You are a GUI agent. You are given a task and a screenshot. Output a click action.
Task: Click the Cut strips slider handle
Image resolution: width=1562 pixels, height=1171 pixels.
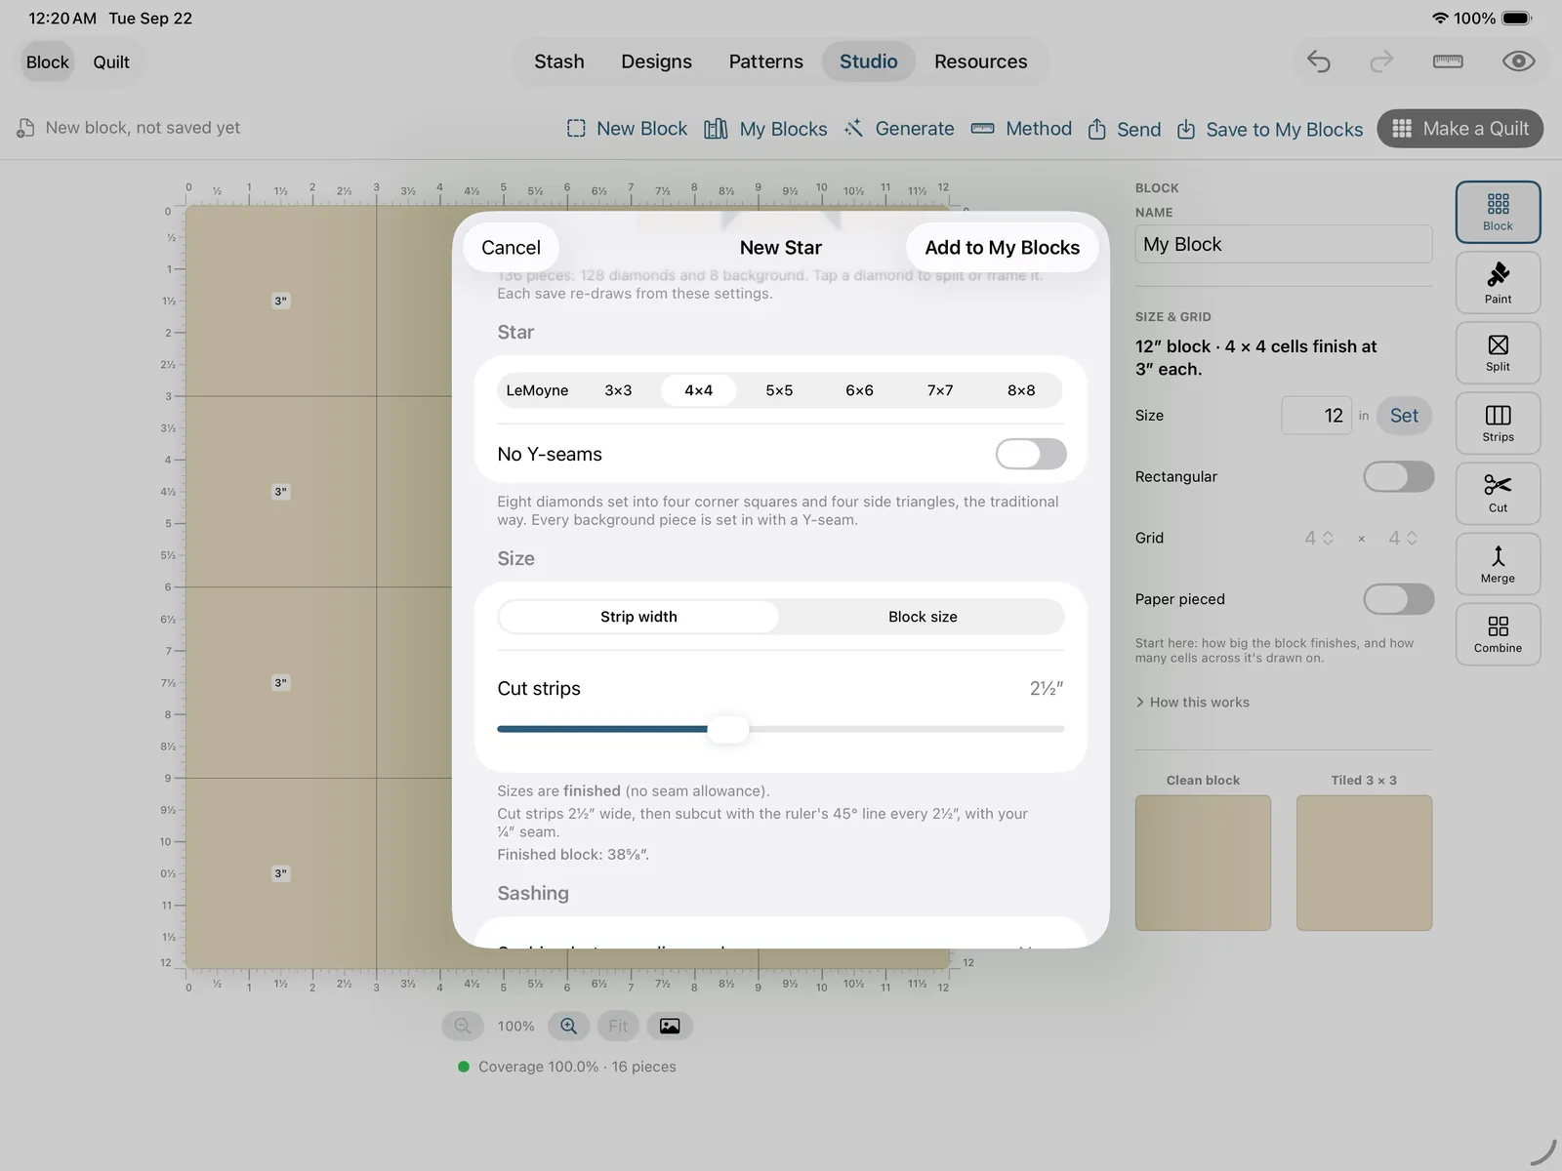(727, 729)
